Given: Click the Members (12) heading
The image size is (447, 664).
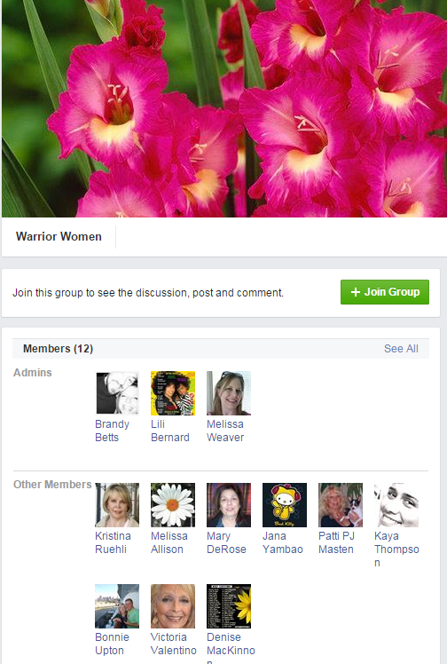Looking at the screenshot, I should click(x=58, y=349).
